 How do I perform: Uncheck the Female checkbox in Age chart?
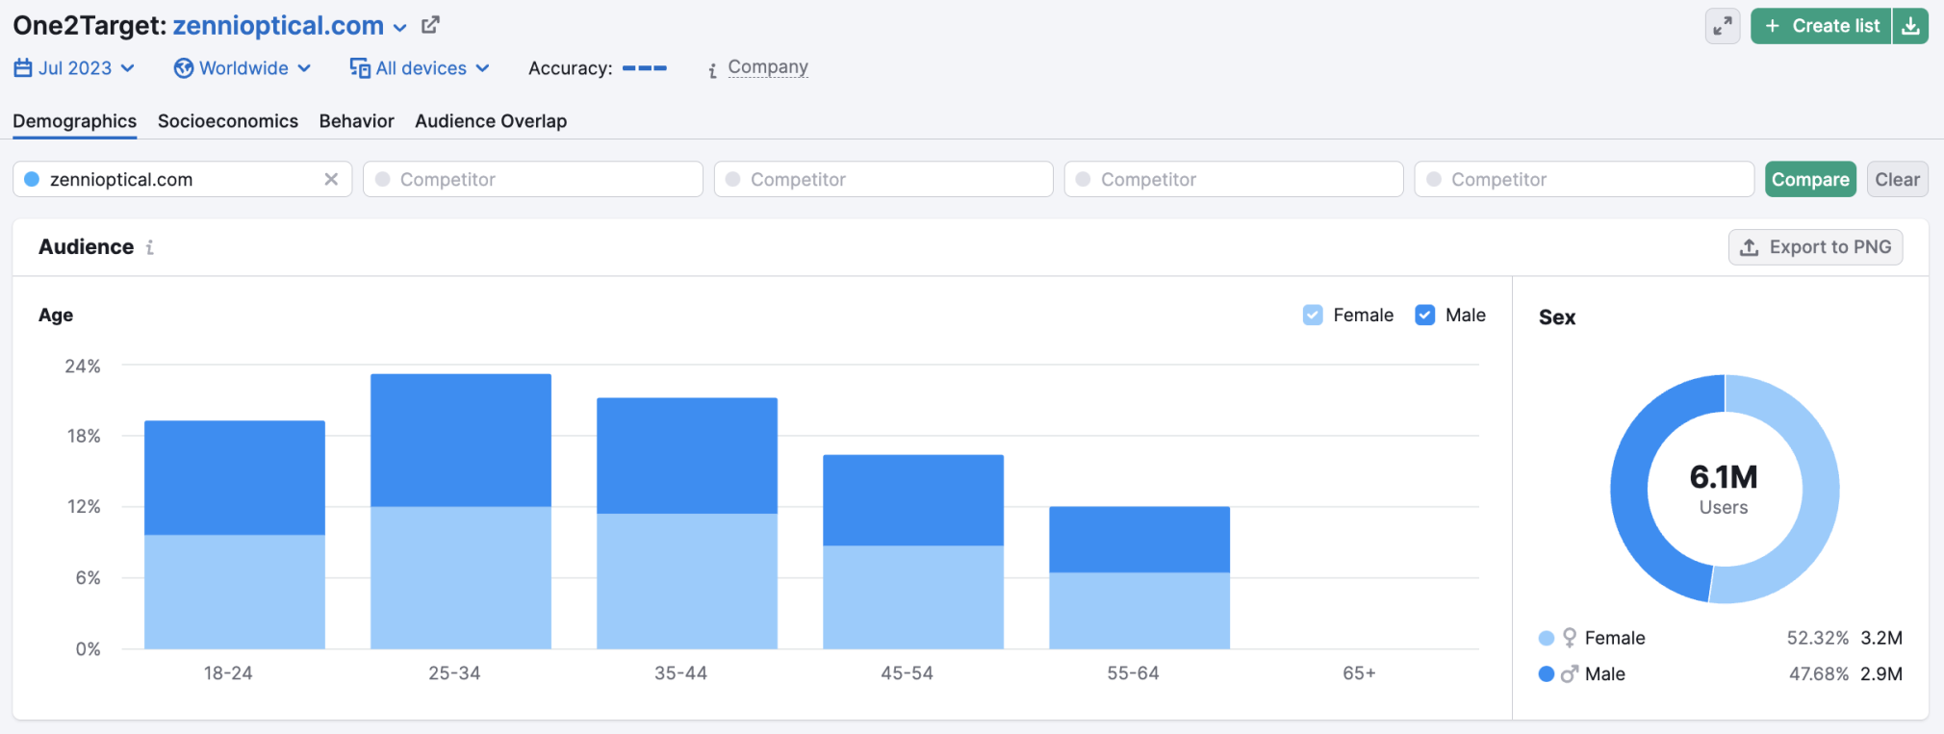pos(1313,315)
